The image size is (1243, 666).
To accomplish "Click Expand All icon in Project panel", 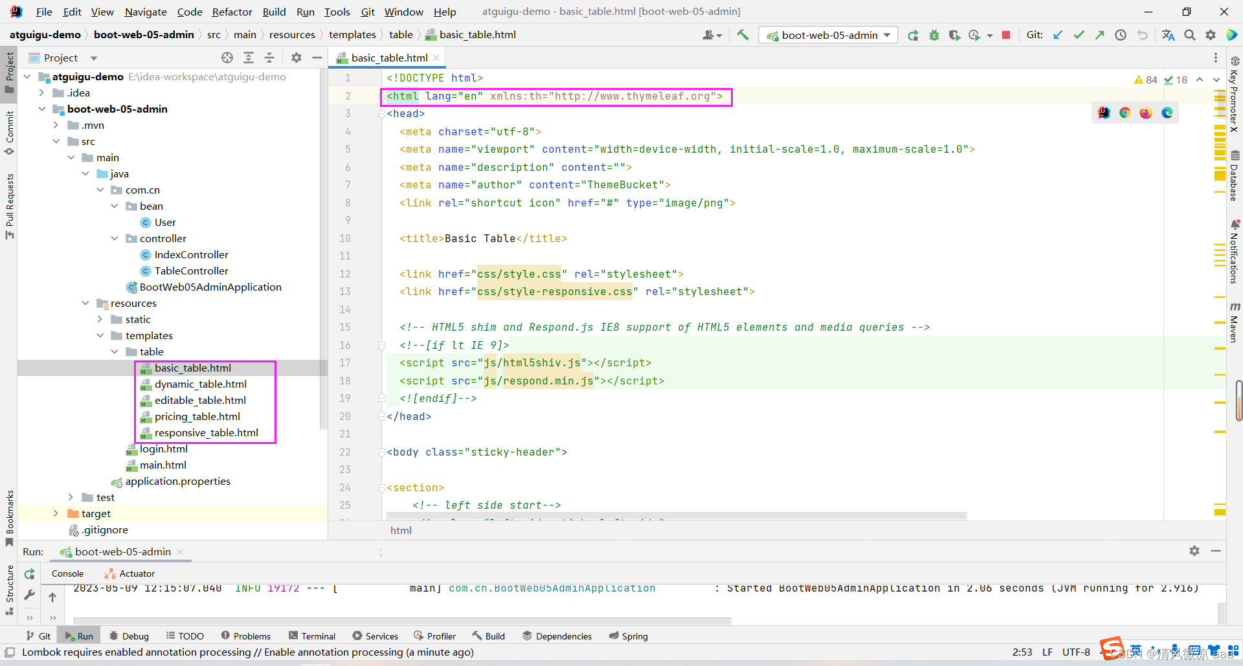I will tap(249, 58).
